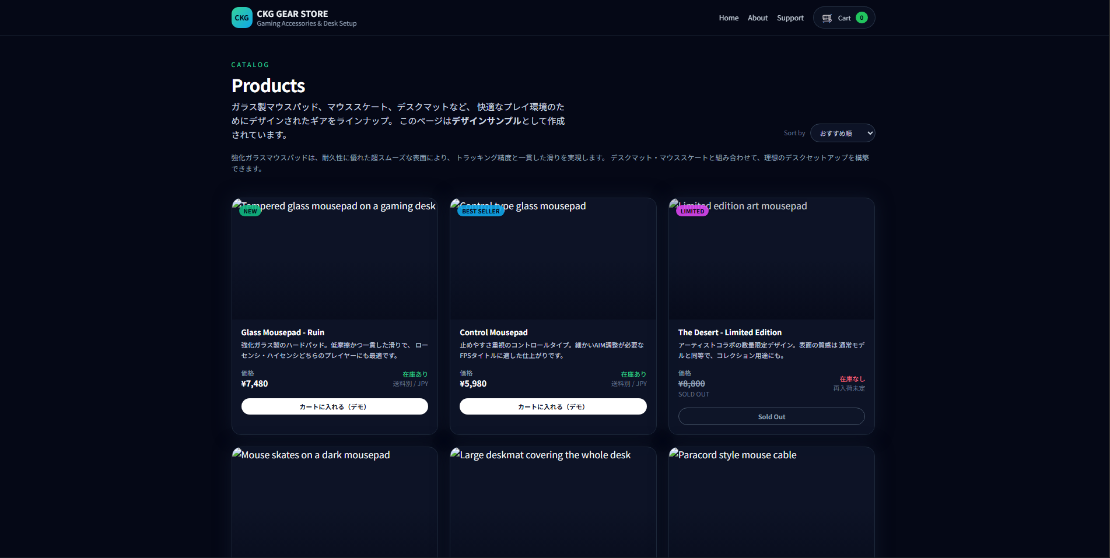
Task: Open The Desert - Limited Edition product title
Action: tap(730, 332)
